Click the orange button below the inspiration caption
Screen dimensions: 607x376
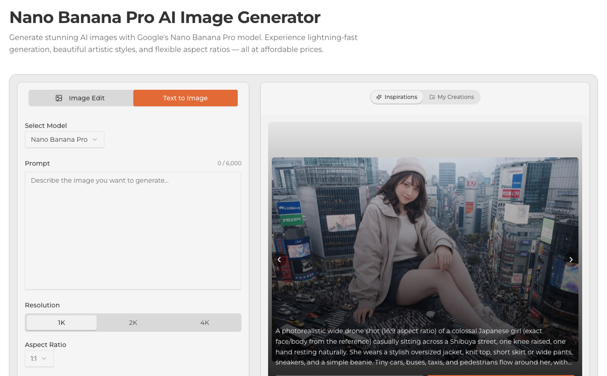pos(501,375)
